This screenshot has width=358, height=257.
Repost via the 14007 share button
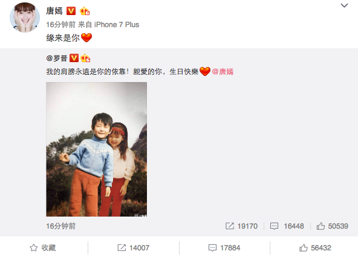click(133, 248)
